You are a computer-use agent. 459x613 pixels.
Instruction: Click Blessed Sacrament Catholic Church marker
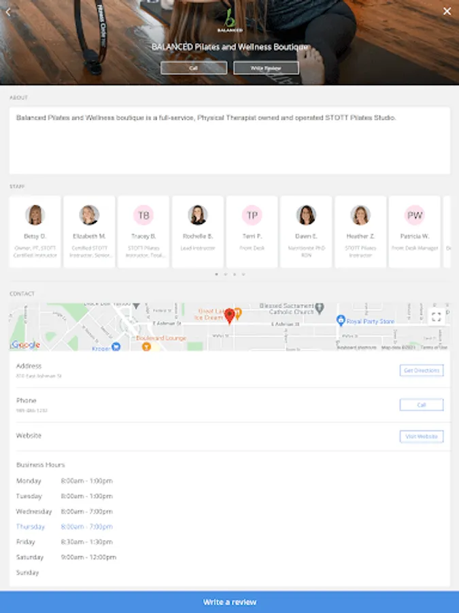click(x=320, y=309)
